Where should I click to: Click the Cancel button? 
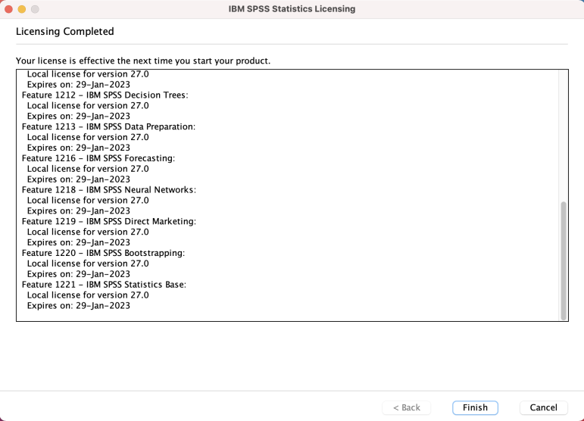543,407
